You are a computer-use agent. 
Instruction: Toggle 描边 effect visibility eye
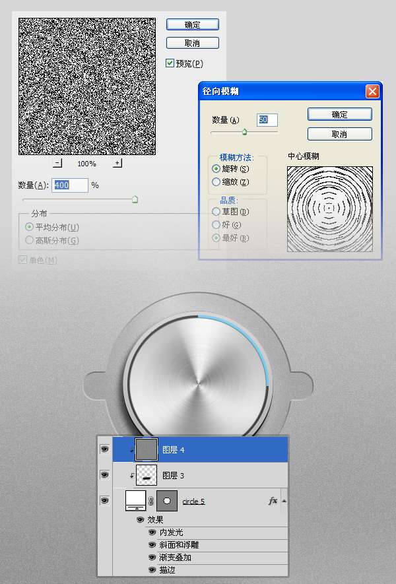click(152, 570)
